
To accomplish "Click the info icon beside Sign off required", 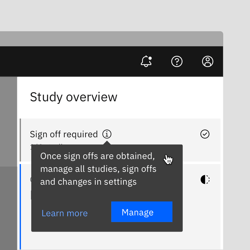I will [x=107, y=134].
